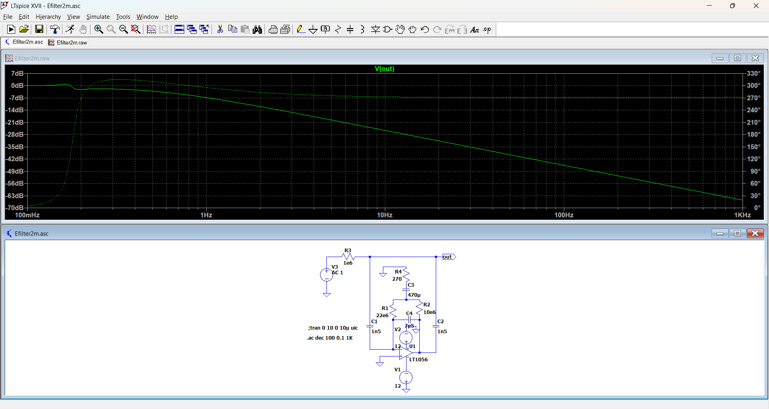This screenshot has width=769, height=409.
Task: Open the File menu
Action: pos(8,17)
